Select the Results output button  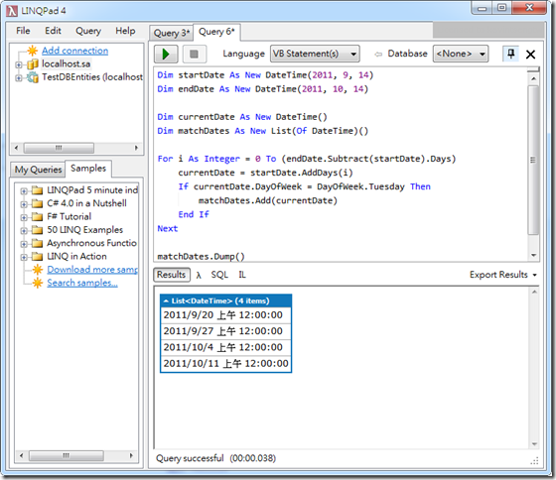coord(172,275)
